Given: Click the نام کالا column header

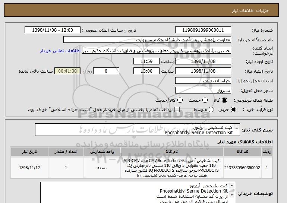Looking at the screenshot, I should click(x=172, y=152).
